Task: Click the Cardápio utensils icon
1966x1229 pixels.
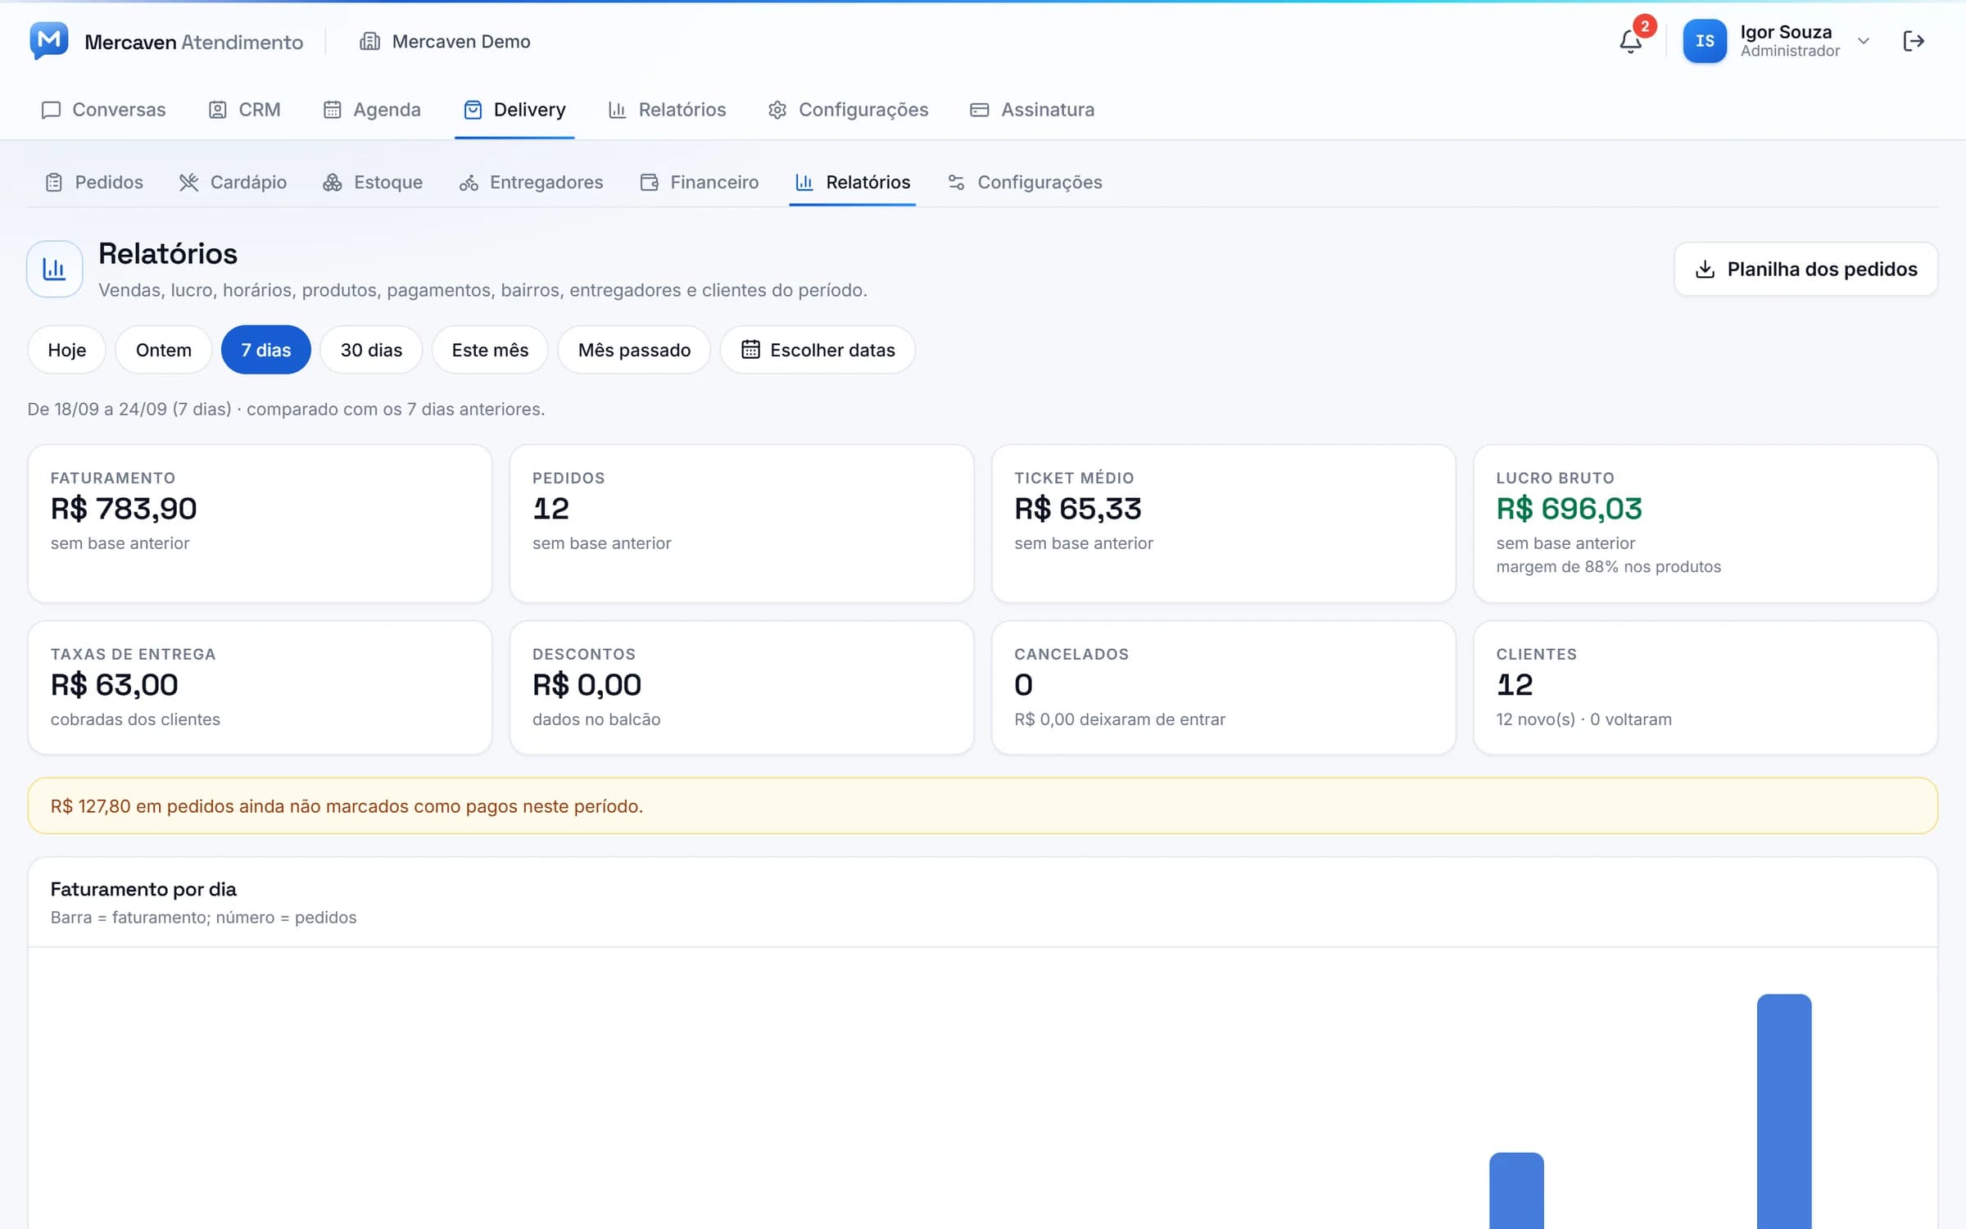Action: [x=189, y=182]
